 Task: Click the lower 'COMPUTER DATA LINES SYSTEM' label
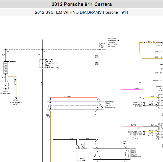pyautogui.click(x=135, y=133)
